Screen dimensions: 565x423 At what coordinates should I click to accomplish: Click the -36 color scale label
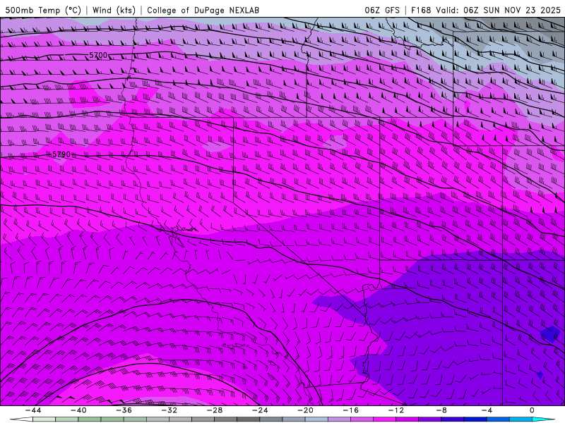pos(124,410)
